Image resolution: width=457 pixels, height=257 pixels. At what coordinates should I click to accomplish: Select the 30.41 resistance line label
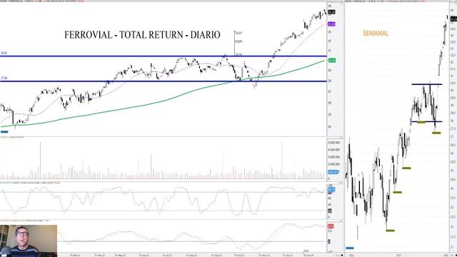[4, 53]
